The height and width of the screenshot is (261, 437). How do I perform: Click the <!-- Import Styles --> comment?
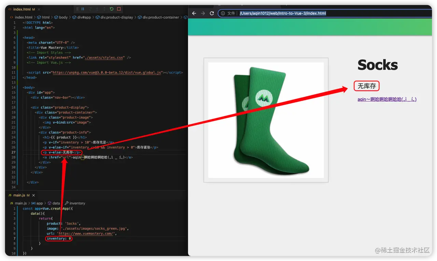tap(49, 53)
